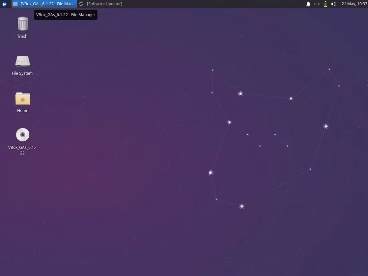The width and height of the screenshot is (368, 276).
Task: Check the battery power indicator
Action: pyautogui.click(x=325, y=4)
